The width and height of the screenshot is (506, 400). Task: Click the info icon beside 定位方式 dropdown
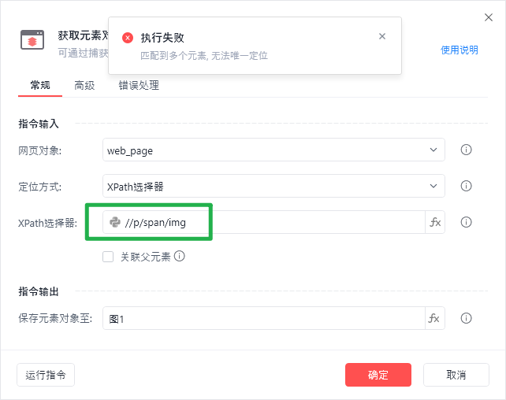click(x=466, y=186)
